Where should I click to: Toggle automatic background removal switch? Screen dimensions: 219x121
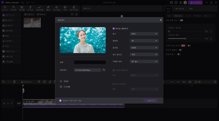[x=181, y=20]
